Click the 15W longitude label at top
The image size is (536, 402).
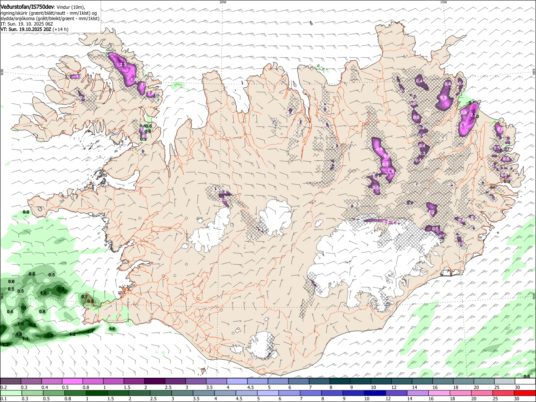coord(443,2)
